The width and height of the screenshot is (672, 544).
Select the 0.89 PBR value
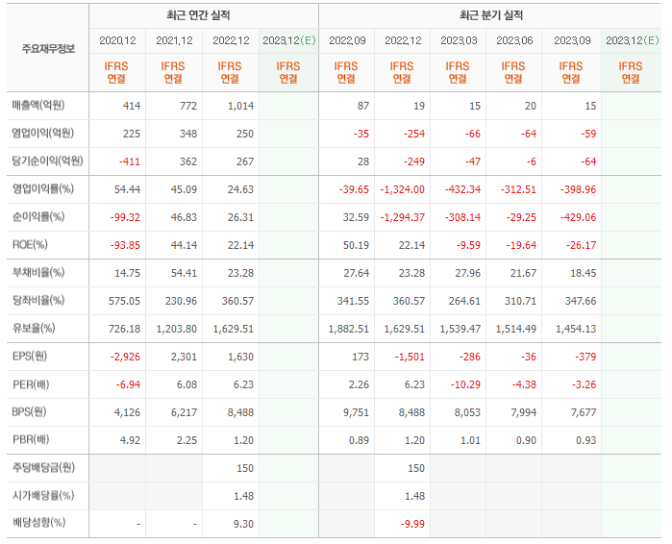click(359, 440)
